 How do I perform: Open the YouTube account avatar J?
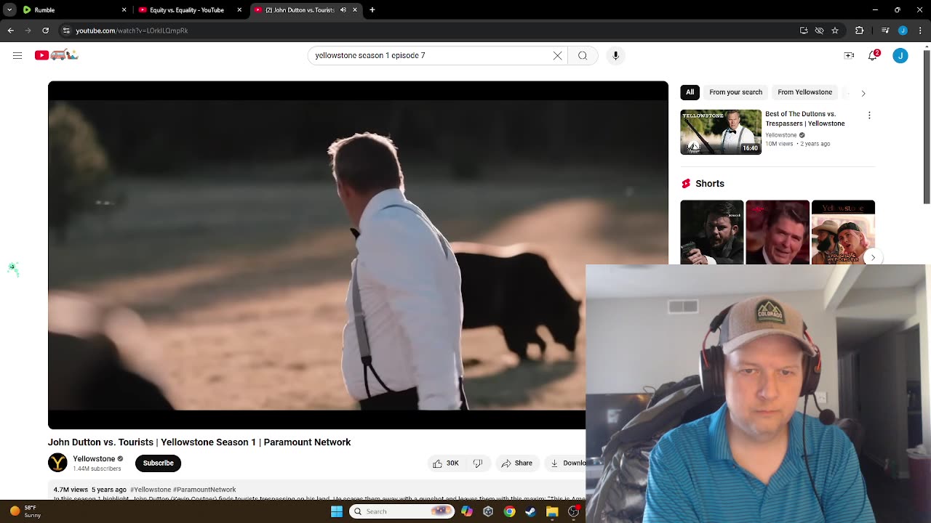900,55
